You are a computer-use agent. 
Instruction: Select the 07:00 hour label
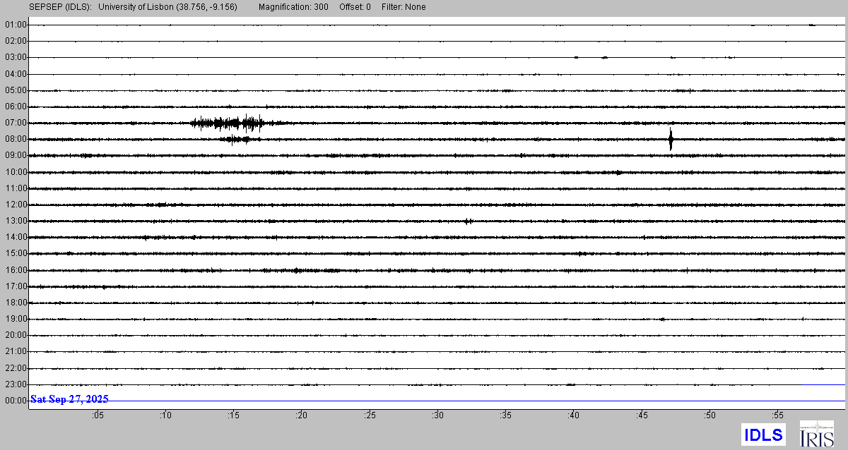[x=16, y=123]
